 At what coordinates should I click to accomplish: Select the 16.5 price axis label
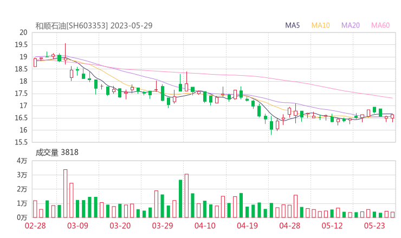tap(21, 118)
